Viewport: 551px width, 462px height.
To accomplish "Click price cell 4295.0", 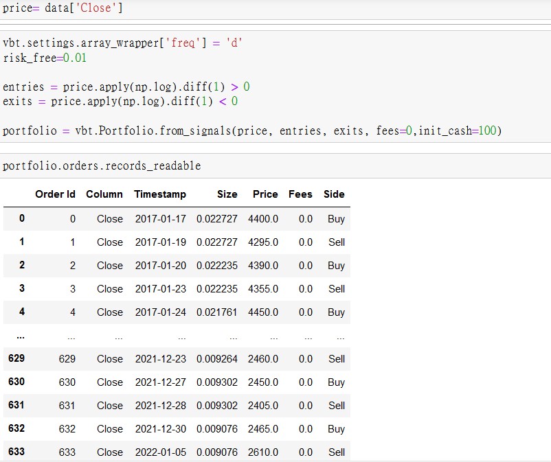I will [x=263, y=242].
